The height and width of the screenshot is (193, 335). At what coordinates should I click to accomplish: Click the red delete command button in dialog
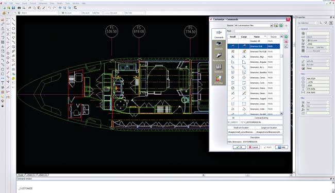(x=286, y=41)
